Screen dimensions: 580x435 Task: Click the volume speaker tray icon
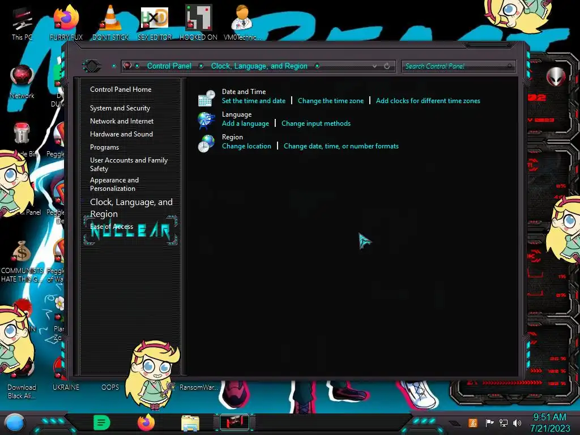coord(517,423)
